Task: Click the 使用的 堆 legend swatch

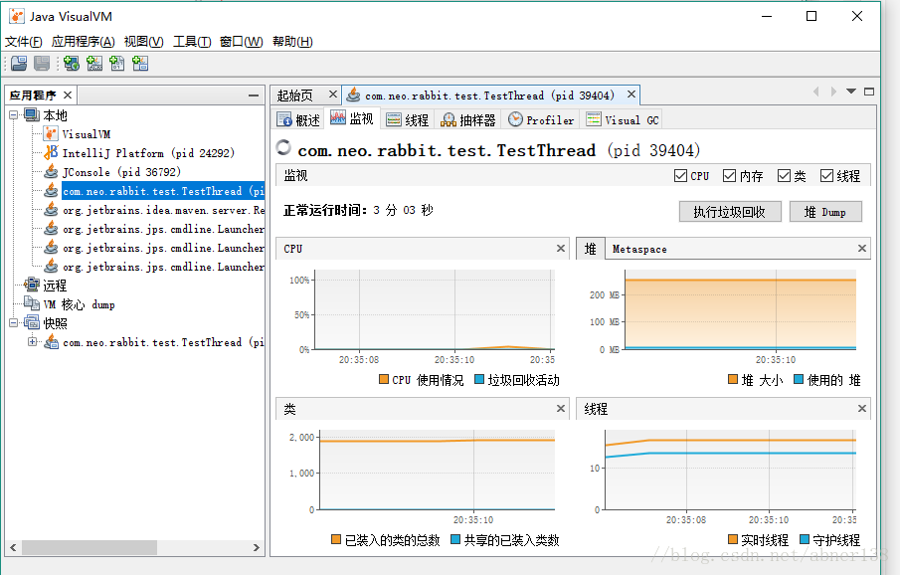Action: (799, 379)
